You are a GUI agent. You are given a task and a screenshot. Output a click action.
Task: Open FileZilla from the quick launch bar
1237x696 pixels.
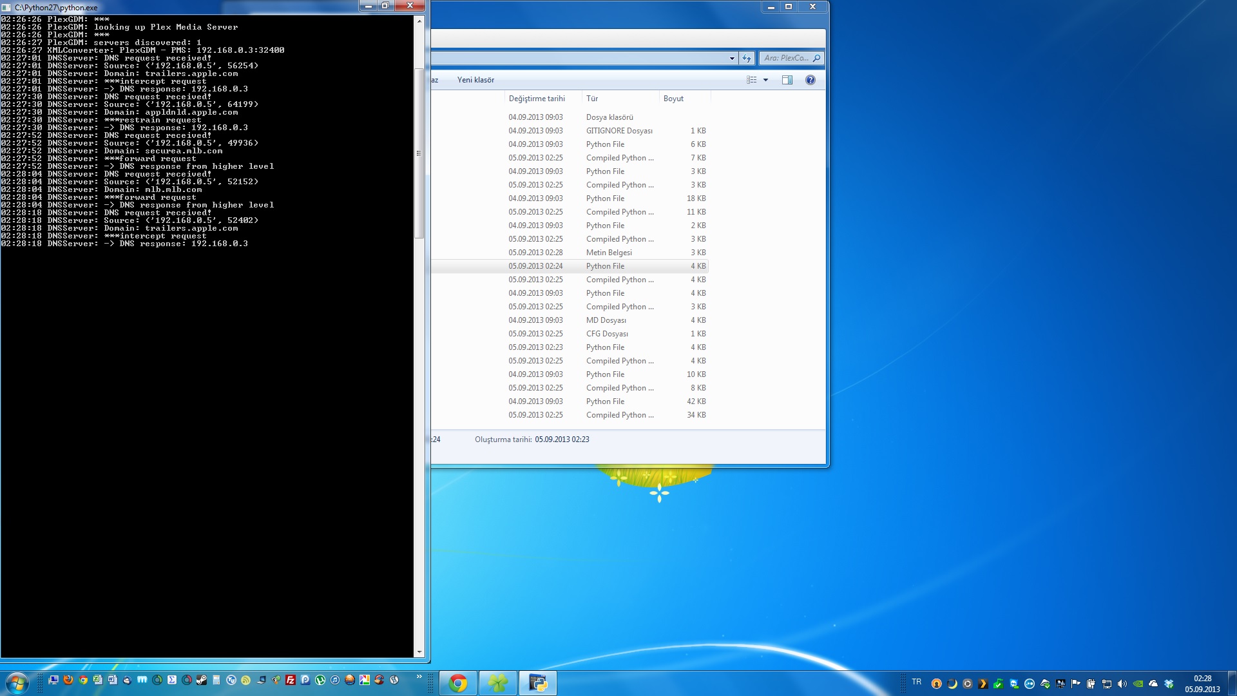(291, 680)
